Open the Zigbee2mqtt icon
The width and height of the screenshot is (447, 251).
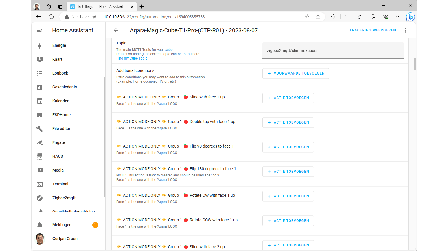click(x=40, y=198)
